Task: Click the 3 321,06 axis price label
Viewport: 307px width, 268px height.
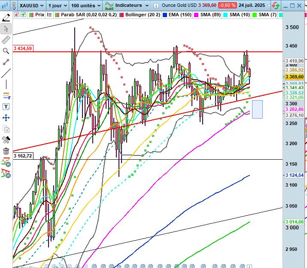Action: point(295,97)
